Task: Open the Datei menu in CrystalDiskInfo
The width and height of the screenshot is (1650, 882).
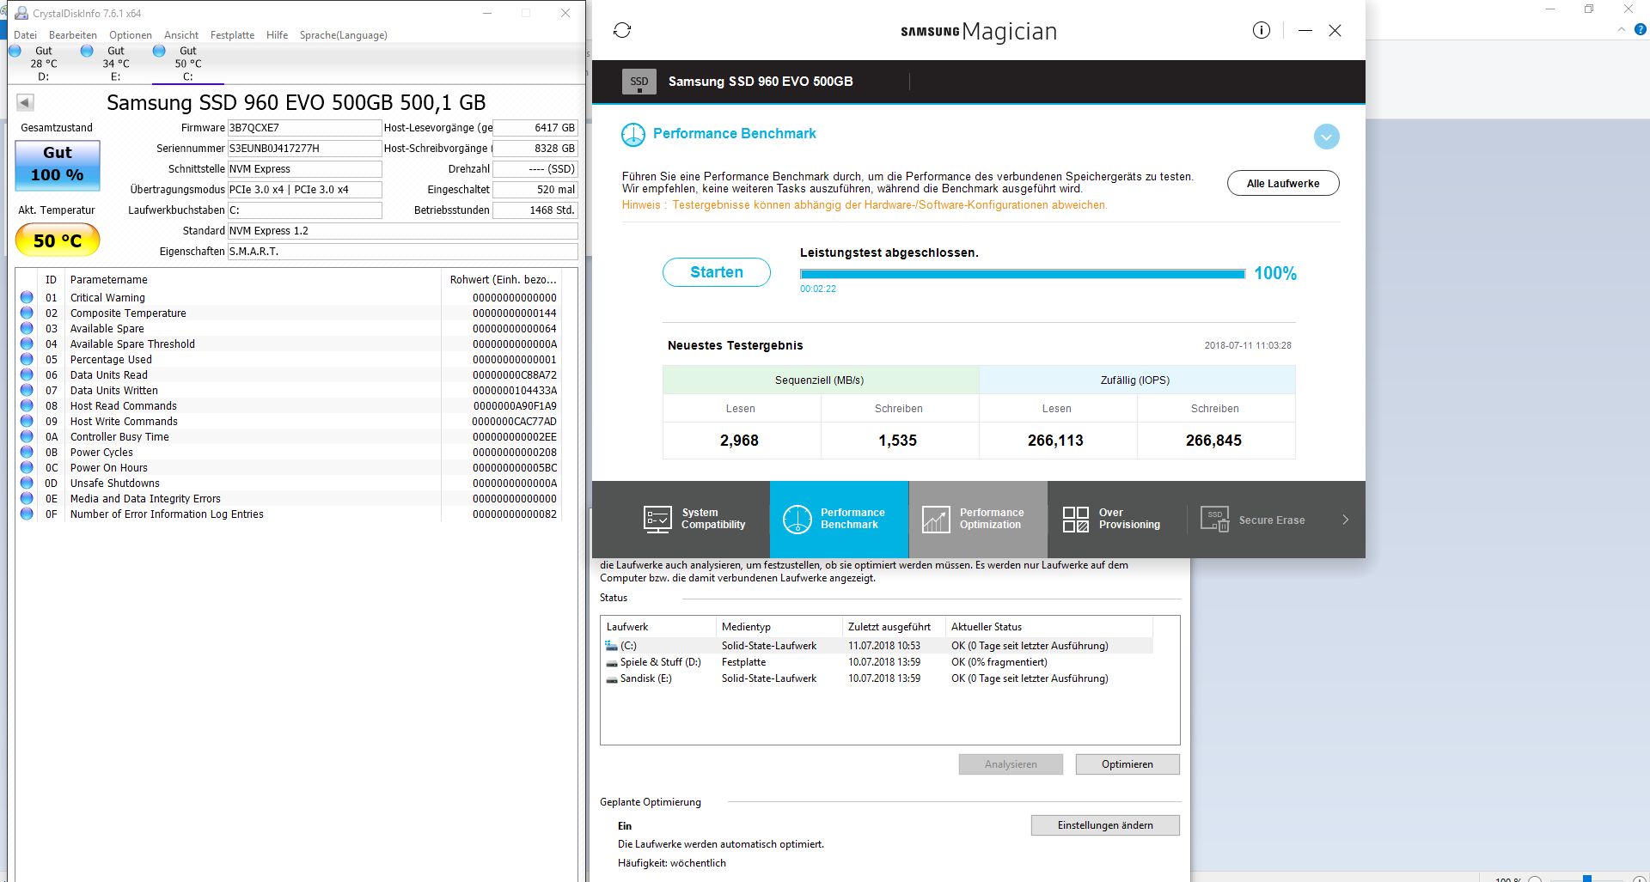Action: pyautogui.click(x=26, y=35)
